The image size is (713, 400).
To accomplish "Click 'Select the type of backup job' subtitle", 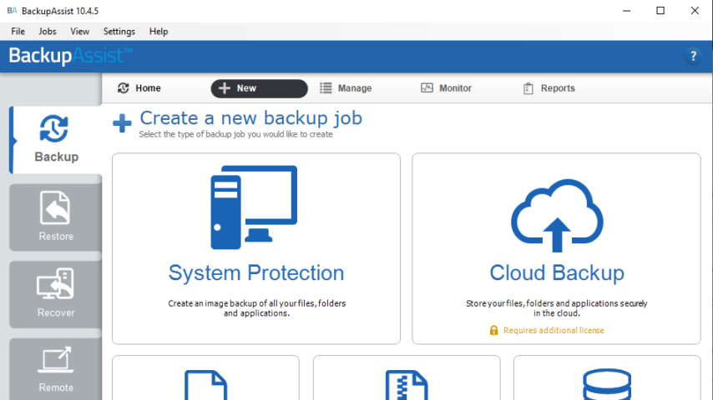I will (235, 134).
